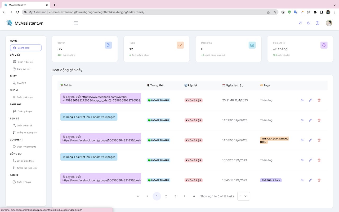
Task: Click the refresh icon in the app header
Action: (x=300, y=23)
